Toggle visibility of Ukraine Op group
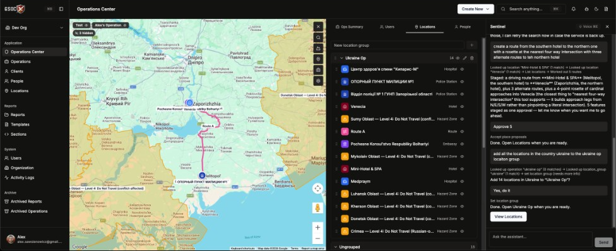The height and width of the screenshot is (251, 616). 458,58
